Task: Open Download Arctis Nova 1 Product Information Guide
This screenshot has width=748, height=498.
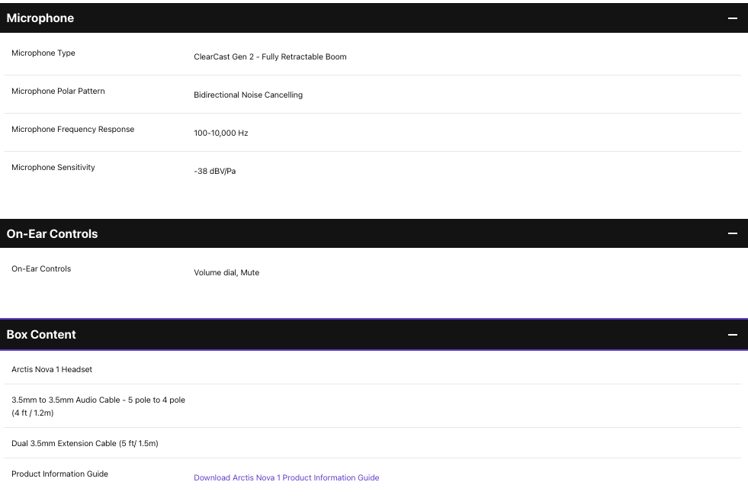Action: click(286, 478)
